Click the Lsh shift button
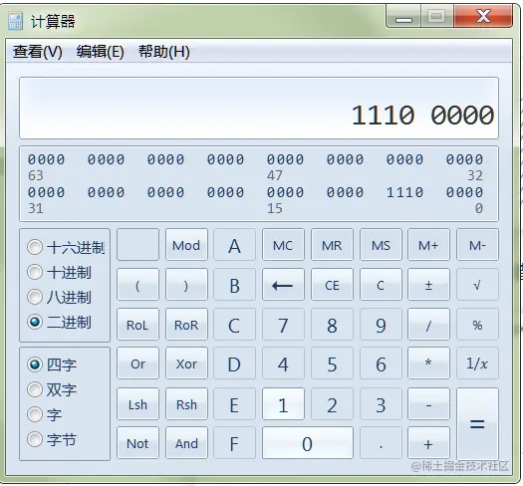 pyautogui.click(x=137, y=404)
